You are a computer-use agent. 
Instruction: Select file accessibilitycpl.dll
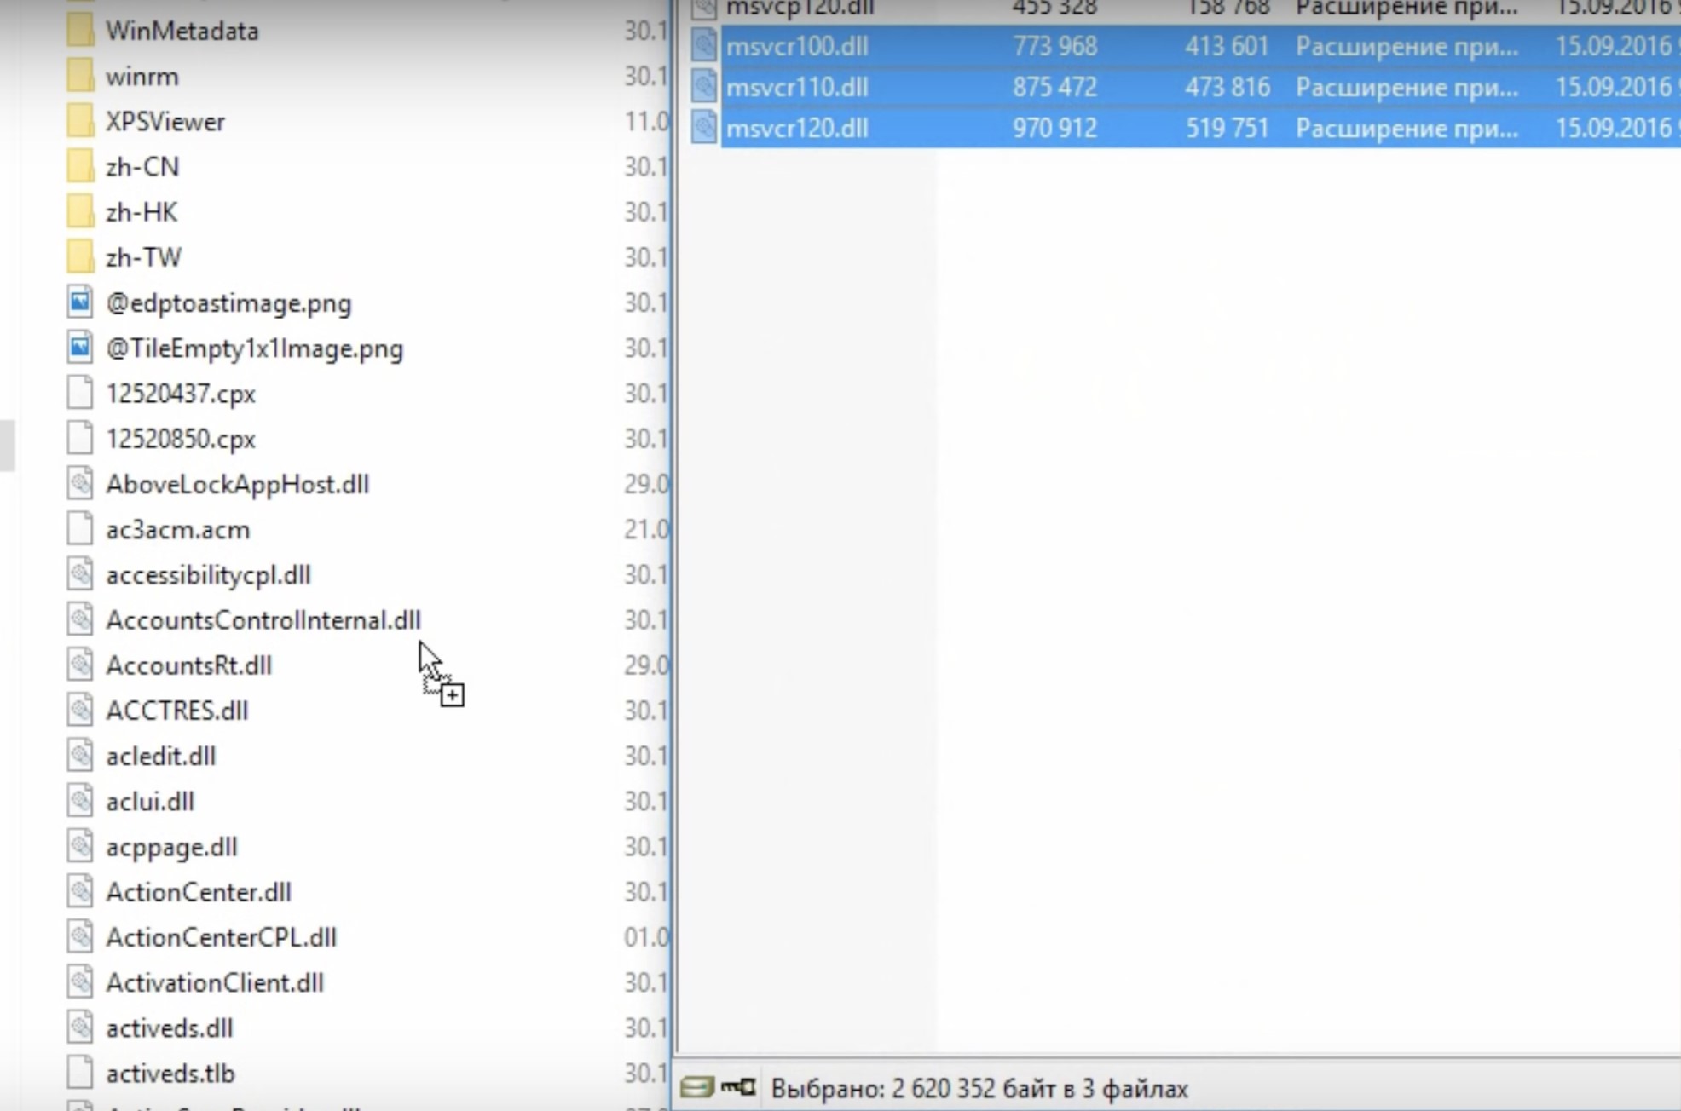coord(208,575)
